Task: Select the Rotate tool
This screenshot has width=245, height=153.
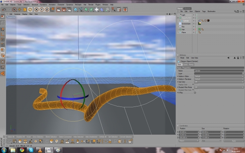Action: 30,9
